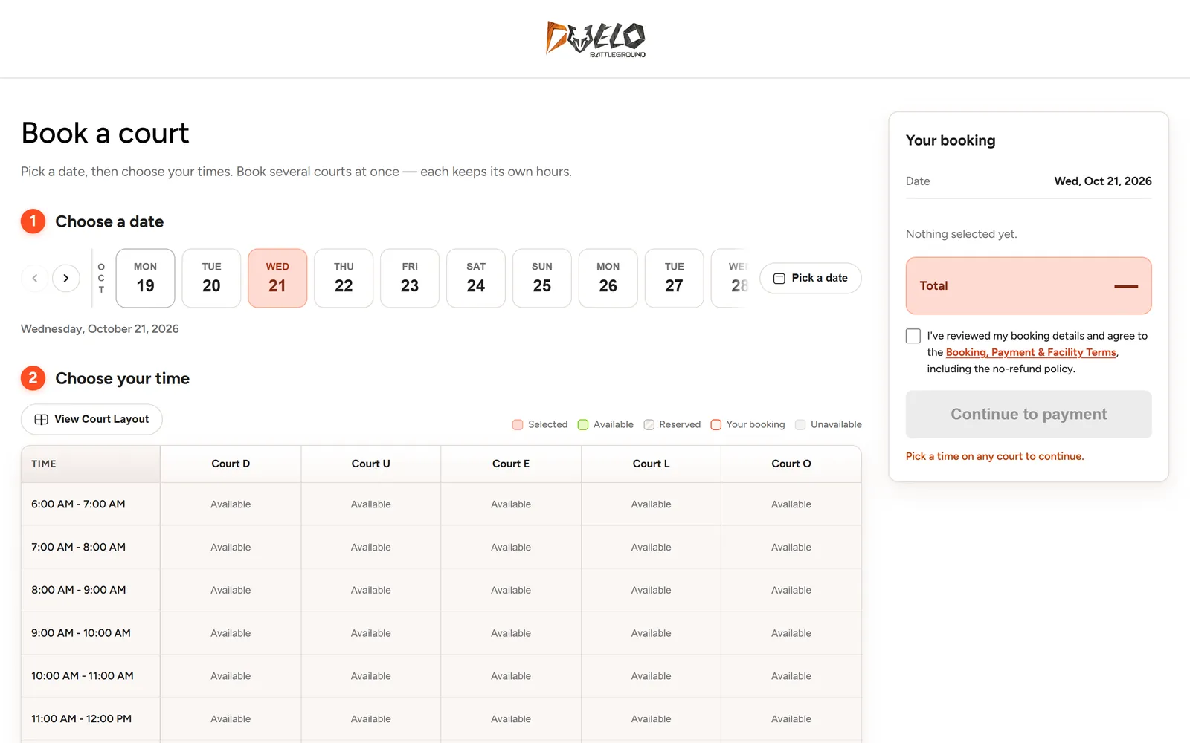1190x743 pixels.
Task: Book Court O at 10:00 AM - 11:00 AM
Action: pos(791,676)
